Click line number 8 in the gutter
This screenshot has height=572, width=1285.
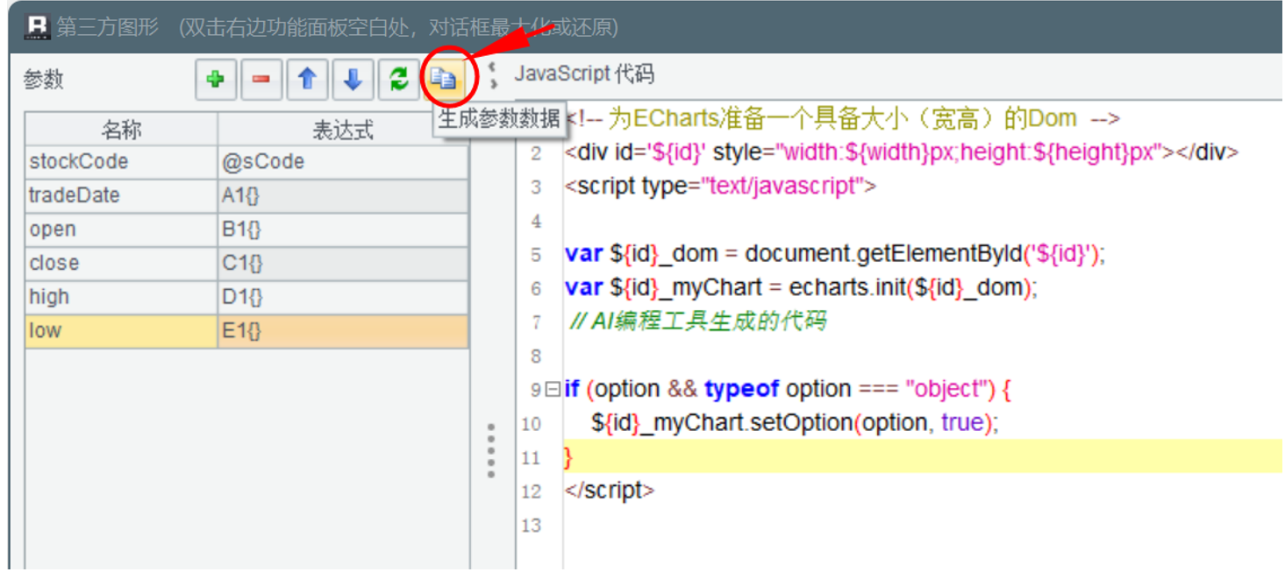[x=536, y=357]
